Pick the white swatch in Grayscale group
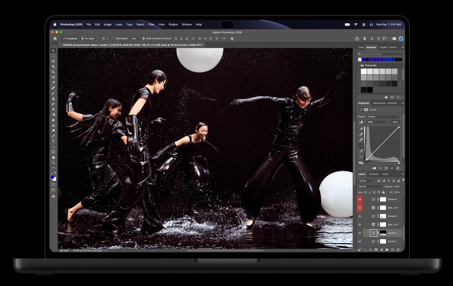 (x=364, y=71)
